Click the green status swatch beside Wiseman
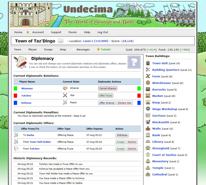 (x=15, y=88)
